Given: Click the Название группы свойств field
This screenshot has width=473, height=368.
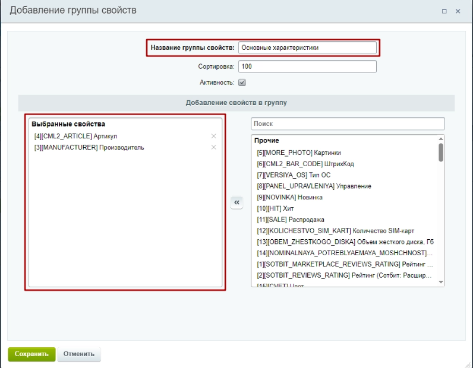Looking at the screenshot, I should [307, 47].
